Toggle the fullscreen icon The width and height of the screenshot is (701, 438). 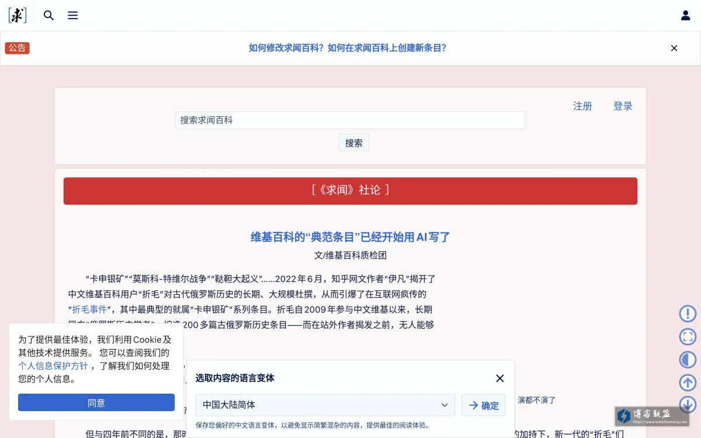click(688, 336)
